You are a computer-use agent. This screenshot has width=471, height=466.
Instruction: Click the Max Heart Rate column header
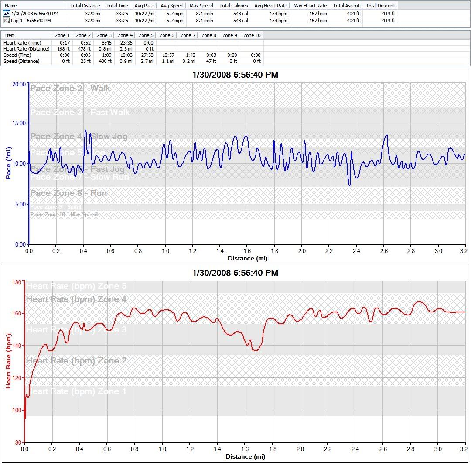tap(310, 6)
